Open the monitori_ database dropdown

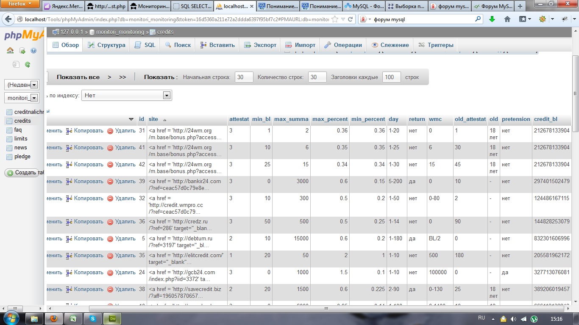pyautogui.click(x=34, y=98)
